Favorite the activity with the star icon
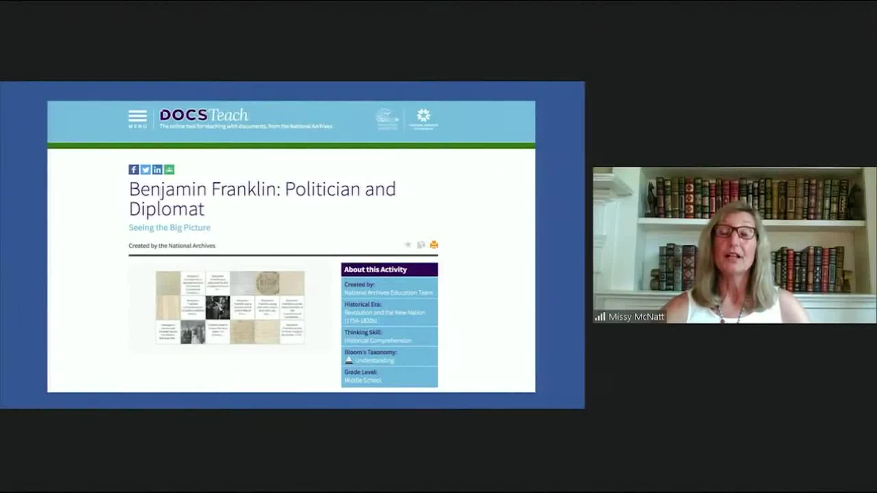This screenshot has width=877, height=493. point(408,245)
